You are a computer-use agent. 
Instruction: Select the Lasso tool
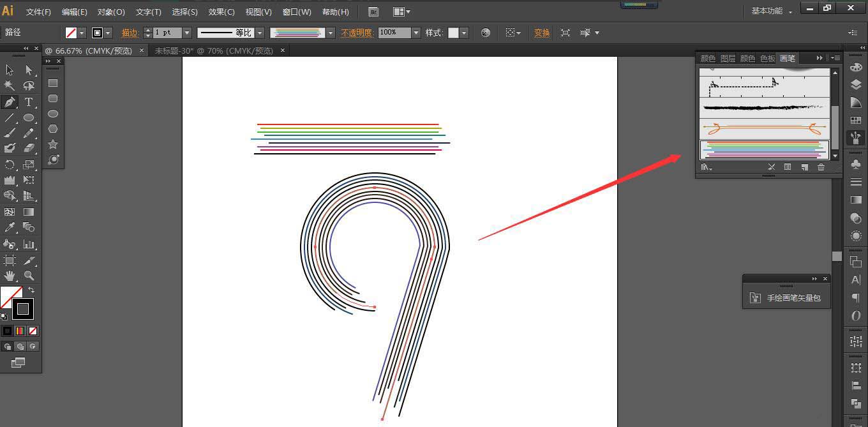(29, 86)
